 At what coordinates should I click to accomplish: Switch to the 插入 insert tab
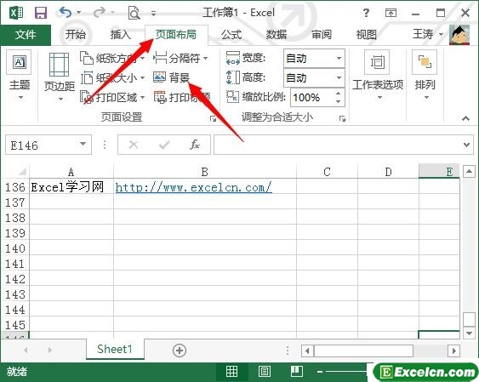(120, 35)
